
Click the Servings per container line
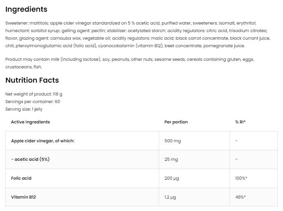(33, 102)
